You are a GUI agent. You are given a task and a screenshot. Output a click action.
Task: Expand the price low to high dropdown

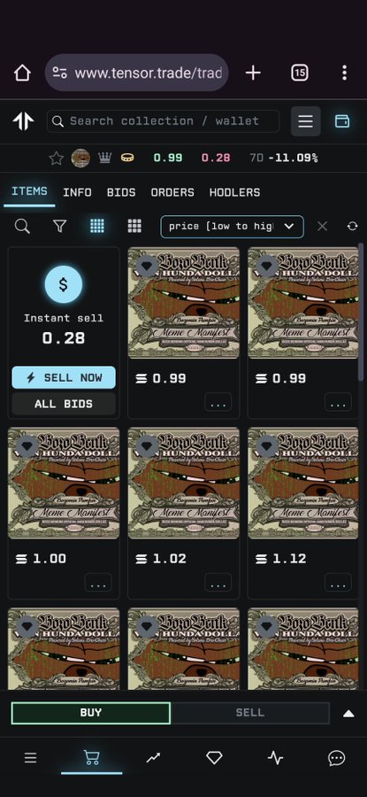pos(232,226)
